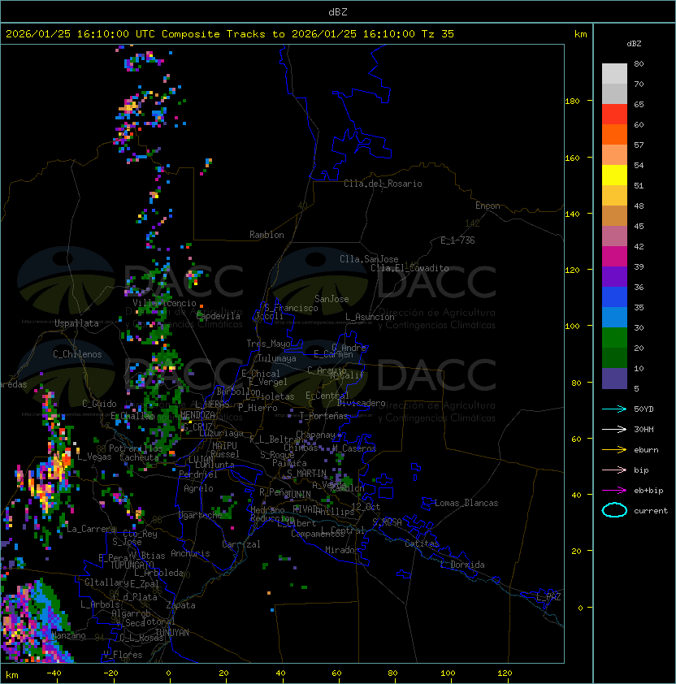The width and height of the screenshot is (676, 684).
Task: Pick the magenta swatch in dBZ legend
Action: (x=614, y=257)
